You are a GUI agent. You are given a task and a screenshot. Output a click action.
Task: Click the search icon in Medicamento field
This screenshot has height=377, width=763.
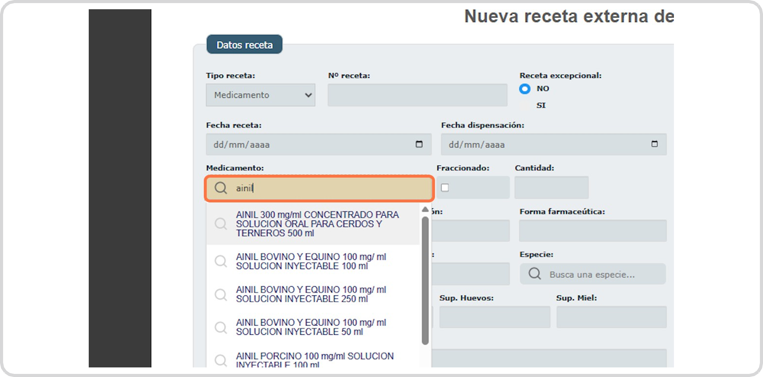221,188
